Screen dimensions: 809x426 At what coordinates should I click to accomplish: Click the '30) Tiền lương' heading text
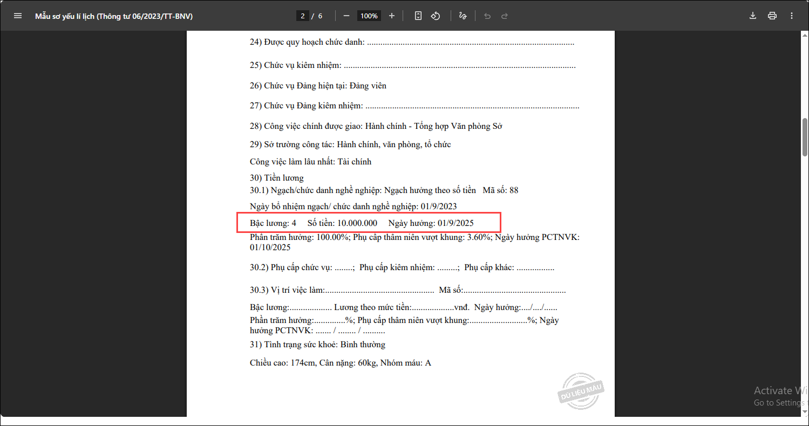click(277, 178)
